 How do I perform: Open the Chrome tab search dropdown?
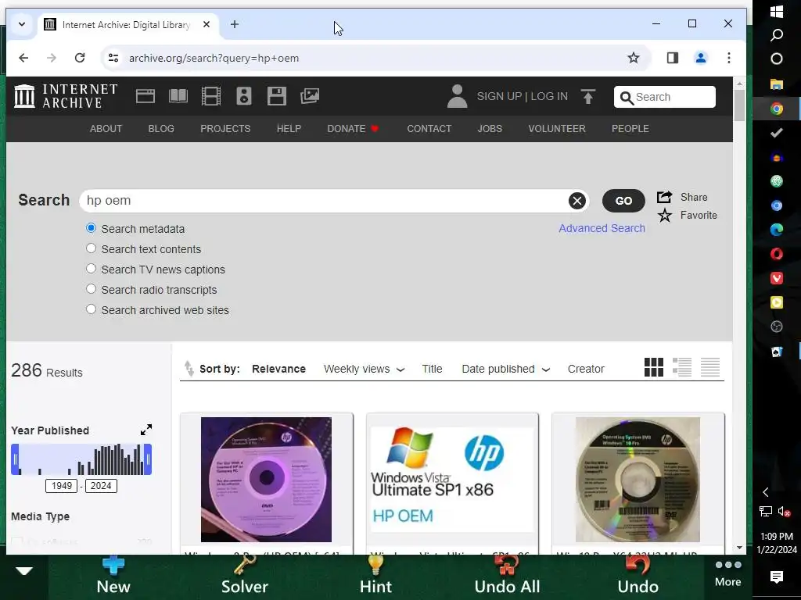(21, 24)
